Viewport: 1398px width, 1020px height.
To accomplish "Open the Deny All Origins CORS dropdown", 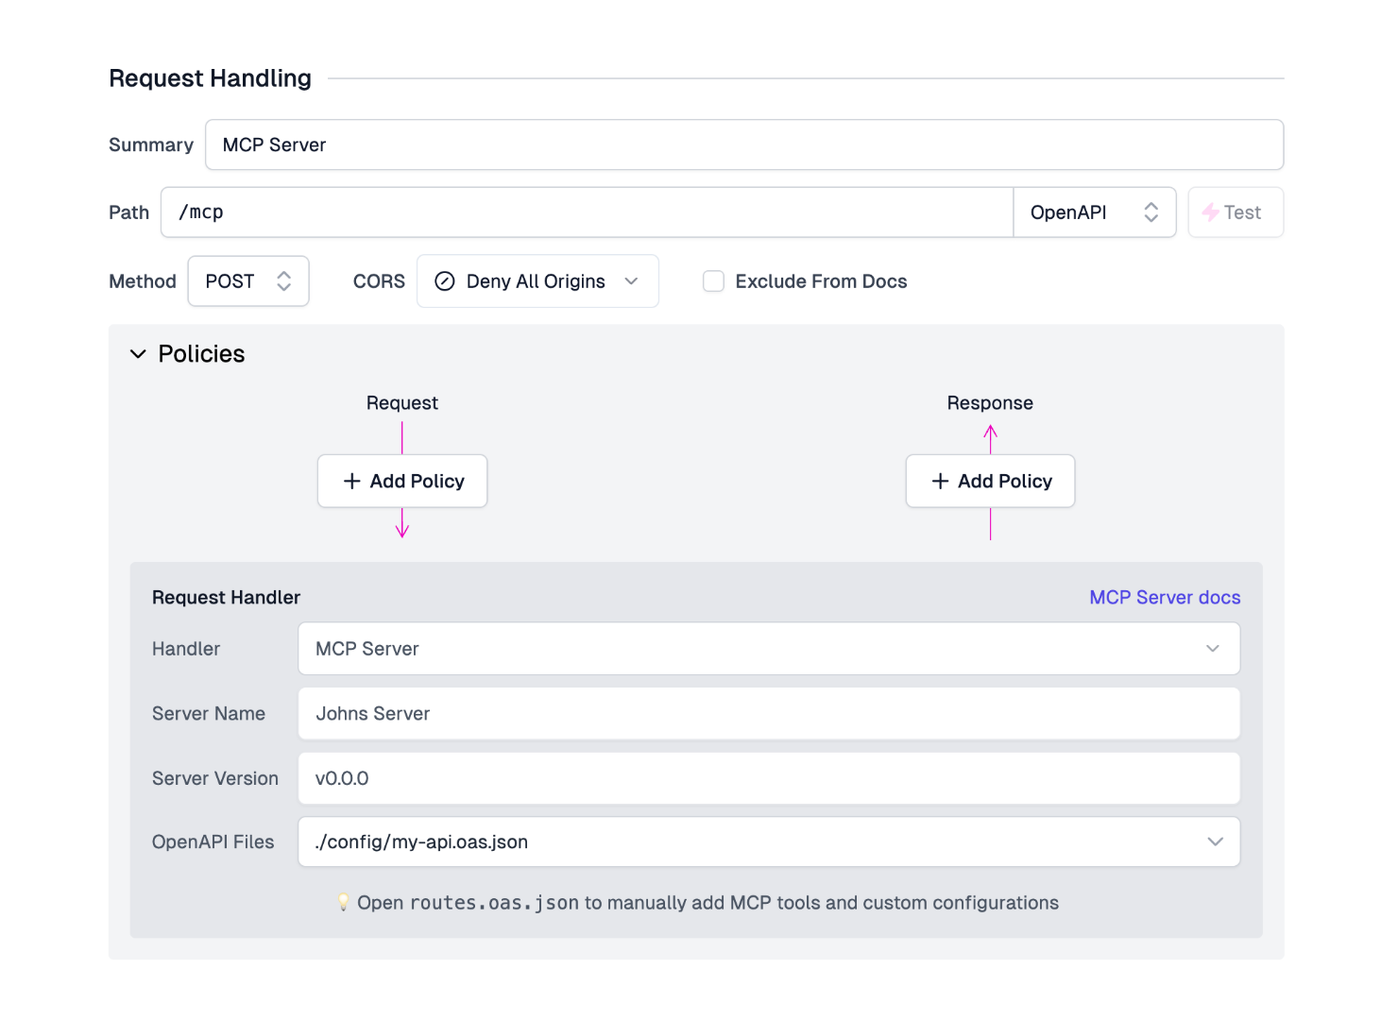I will click(537, 281).
